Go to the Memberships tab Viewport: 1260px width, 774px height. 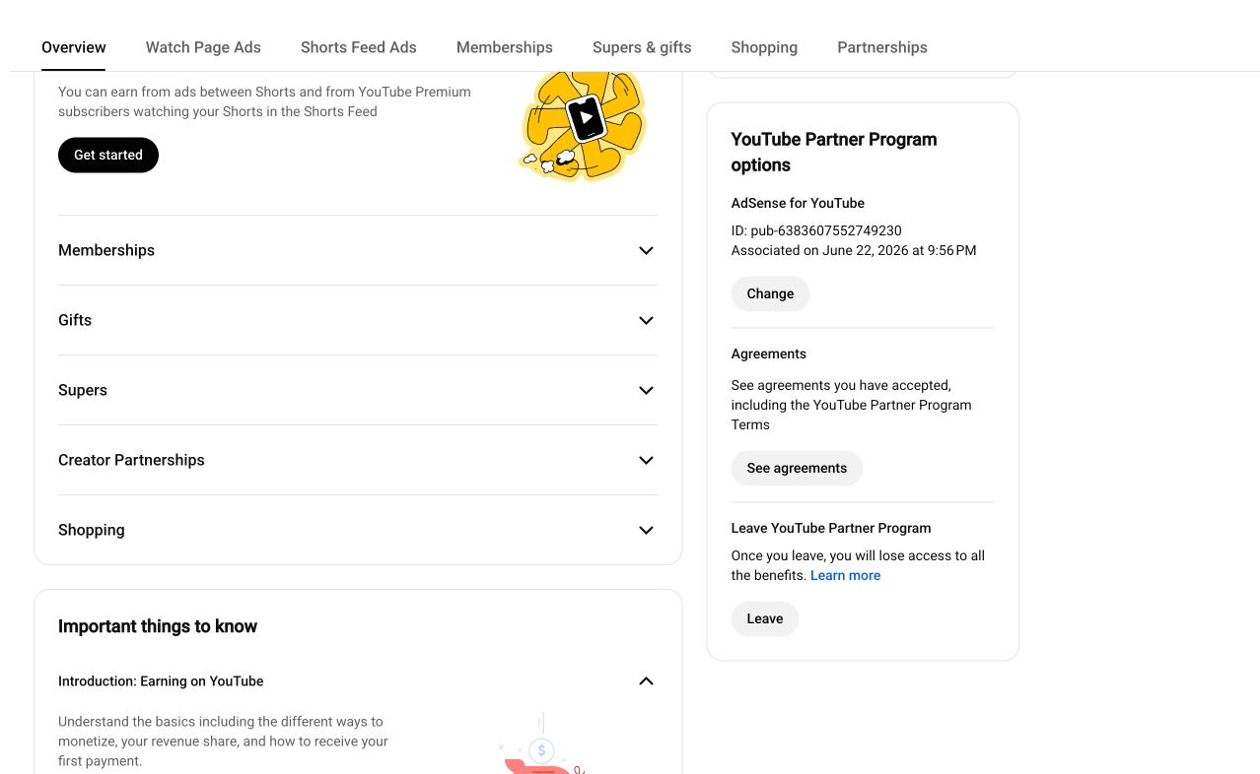point(505,47)
